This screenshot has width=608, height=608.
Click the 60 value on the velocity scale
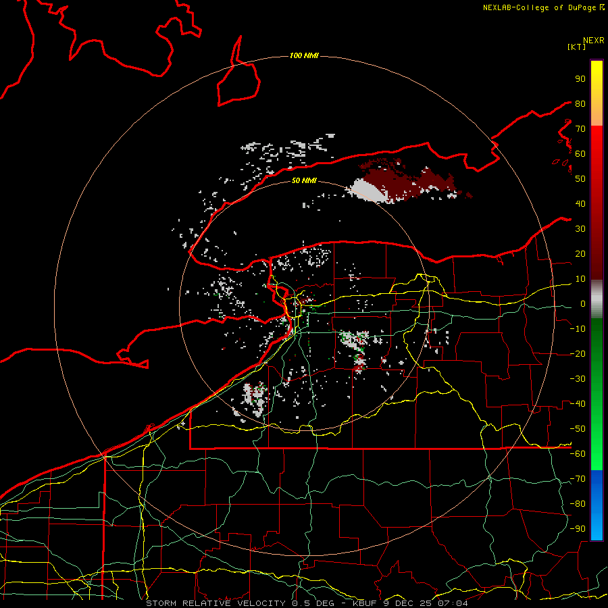pyautogui.click(x=580, y=153)
